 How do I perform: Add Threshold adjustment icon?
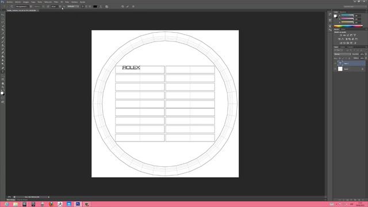pyautogui.click(x=347, y=43)
